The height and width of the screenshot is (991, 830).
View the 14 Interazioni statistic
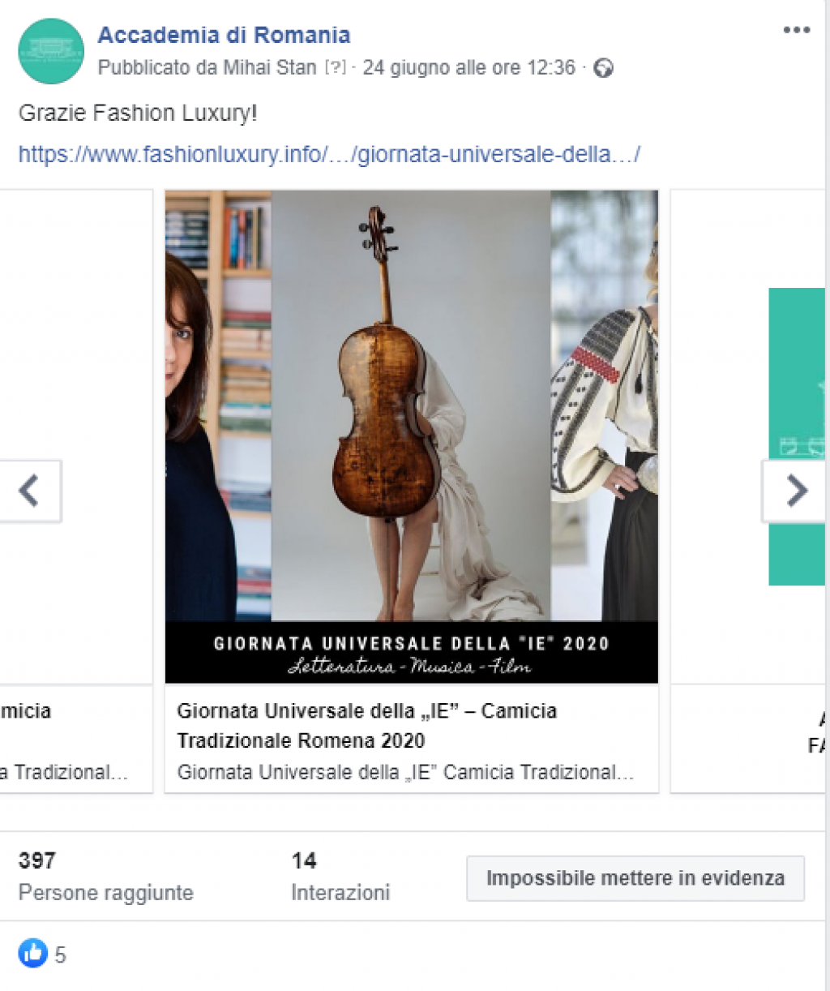pyautogui.click(x=340, y=877)
